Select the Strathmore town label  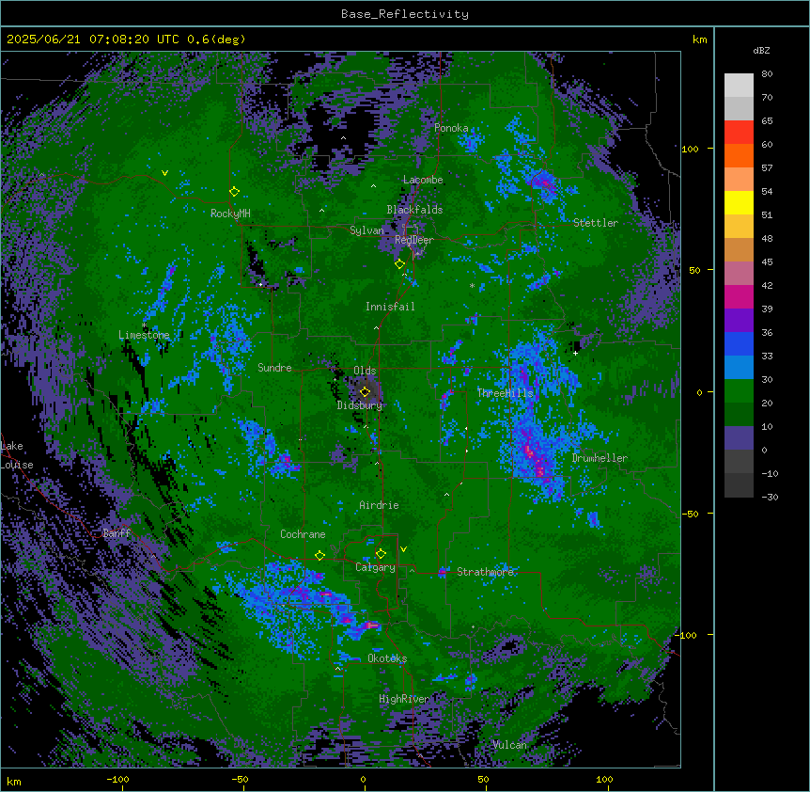[485, 571]
